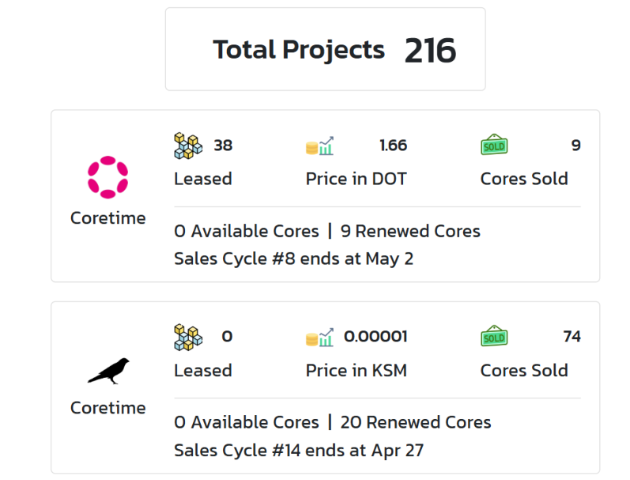Click the Price in KSM chart icon
The height and width of the screenshot is (480, 630).
320,338
